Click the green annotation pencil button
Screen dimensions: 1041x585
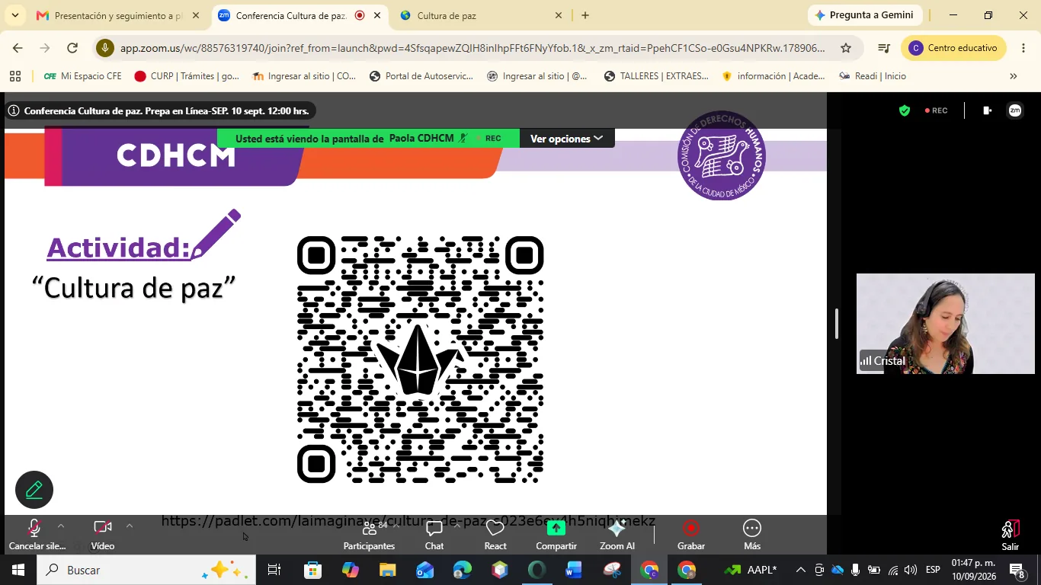pyautogui.click(x=34, y=490)
